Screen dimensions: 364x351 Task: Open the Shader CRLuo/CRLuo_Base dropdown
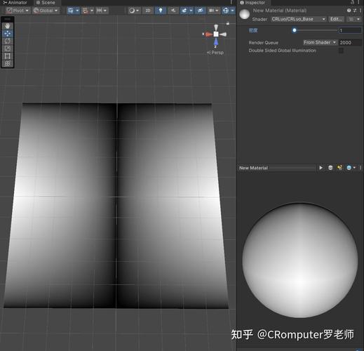coord(299,19)
